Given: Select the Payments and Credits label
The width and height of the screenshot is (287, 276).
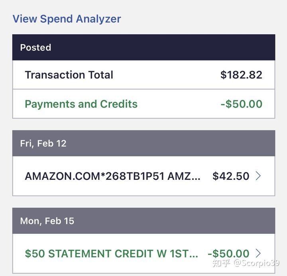Looking at the screenshot, I should 81,104.
